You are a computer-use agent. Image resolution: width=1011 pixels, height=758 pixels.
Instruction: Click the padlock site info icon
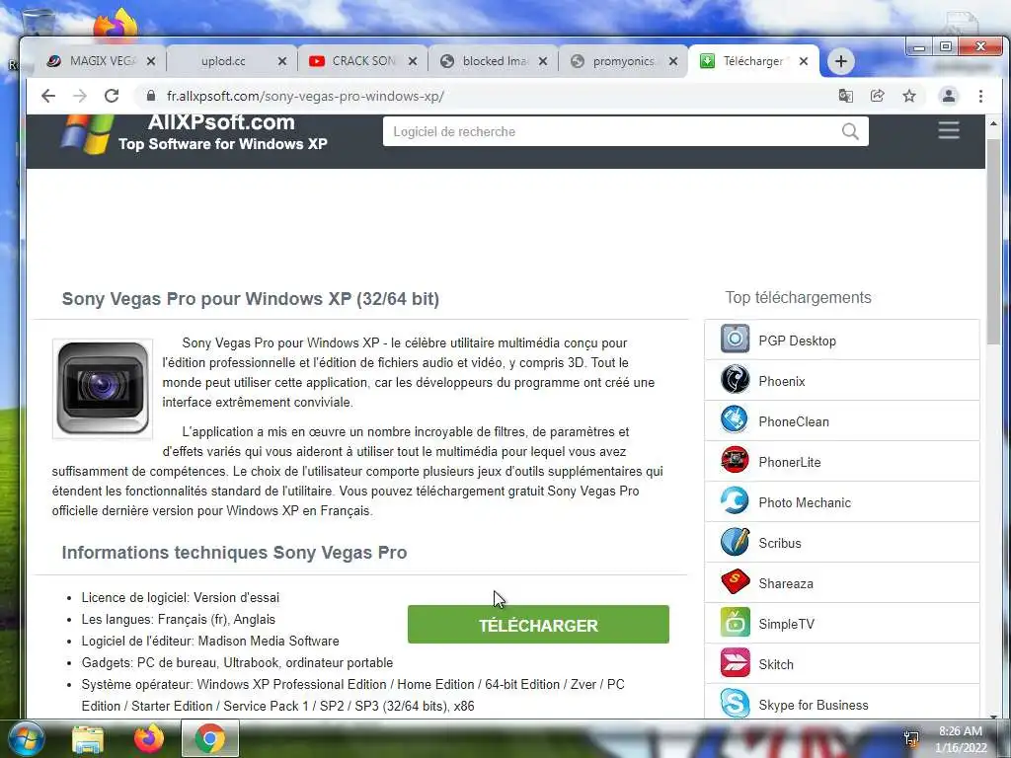(x=151, y=96)
